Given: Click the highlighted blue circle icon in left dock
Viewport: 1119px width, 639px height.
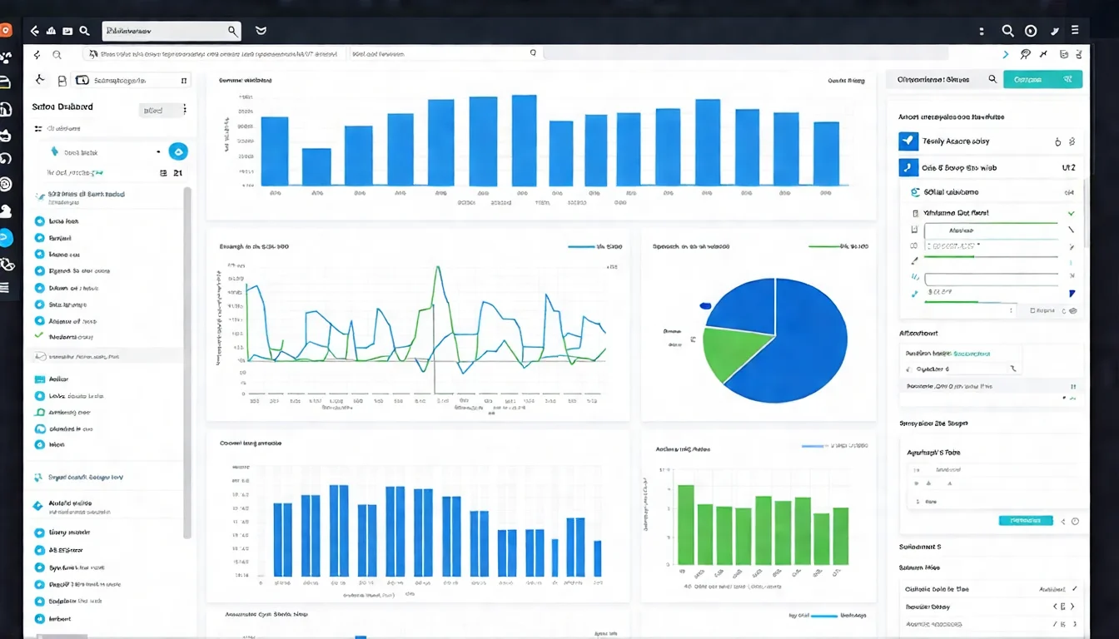Looking at the screenshot, I should click(6, 237).
